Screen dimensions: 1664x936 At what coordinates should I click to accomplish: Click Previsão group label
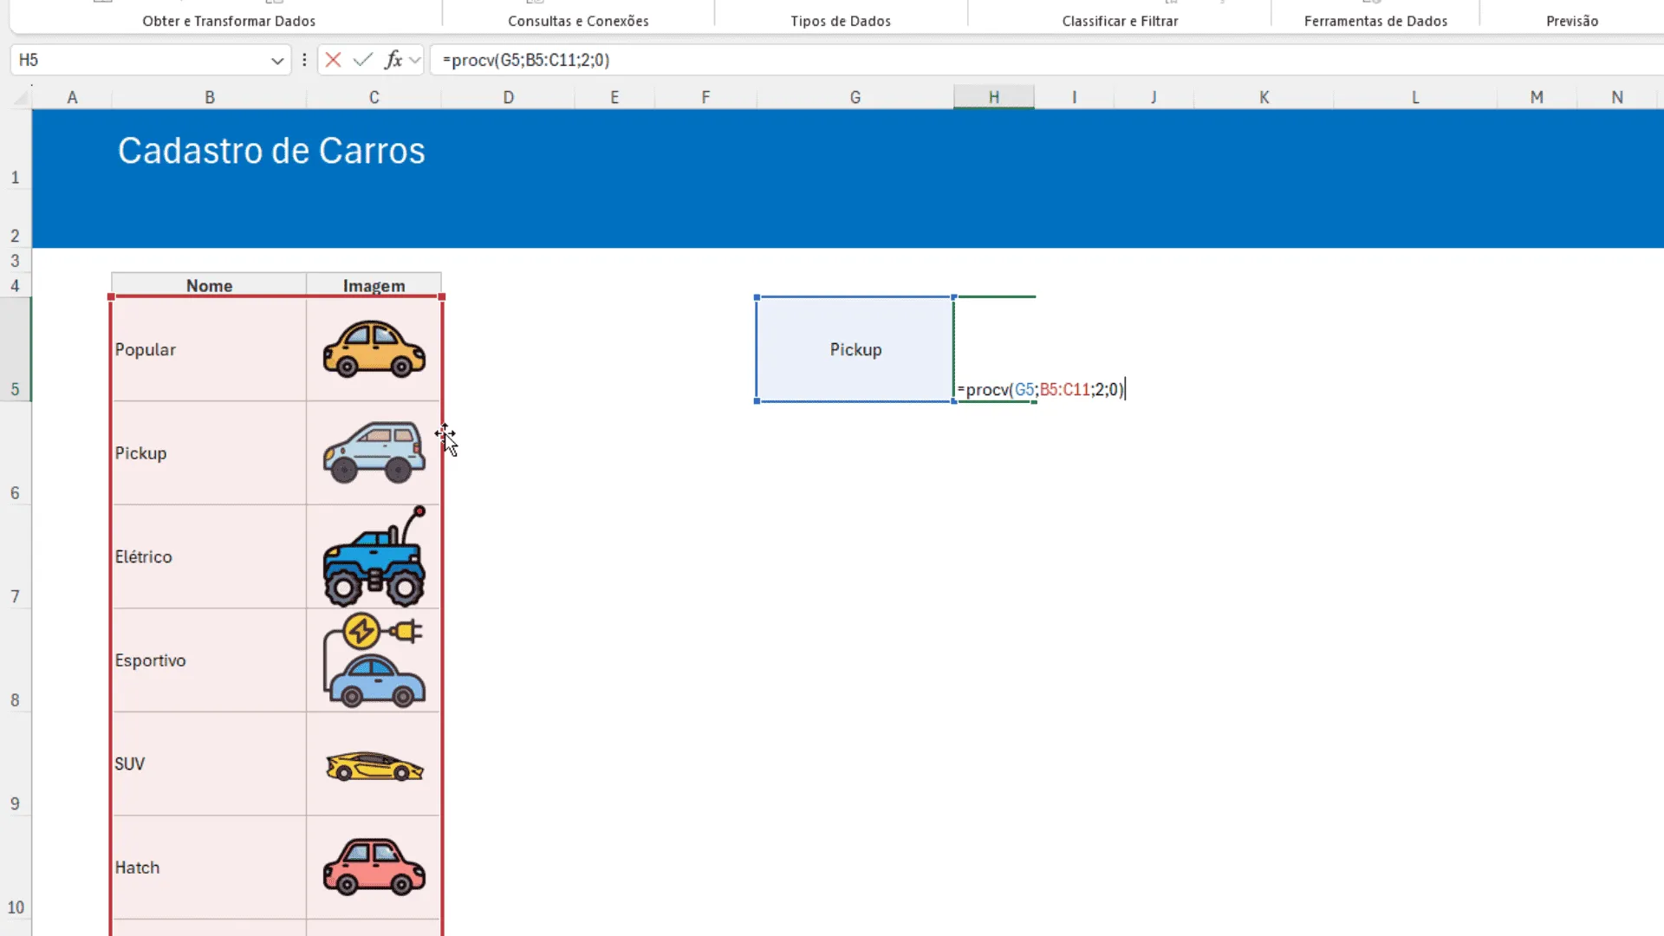point(1572,21)
